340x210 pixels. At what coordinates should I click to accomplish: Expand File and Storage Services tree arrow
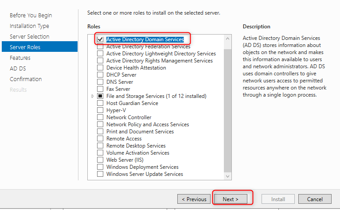pos(93,96)
